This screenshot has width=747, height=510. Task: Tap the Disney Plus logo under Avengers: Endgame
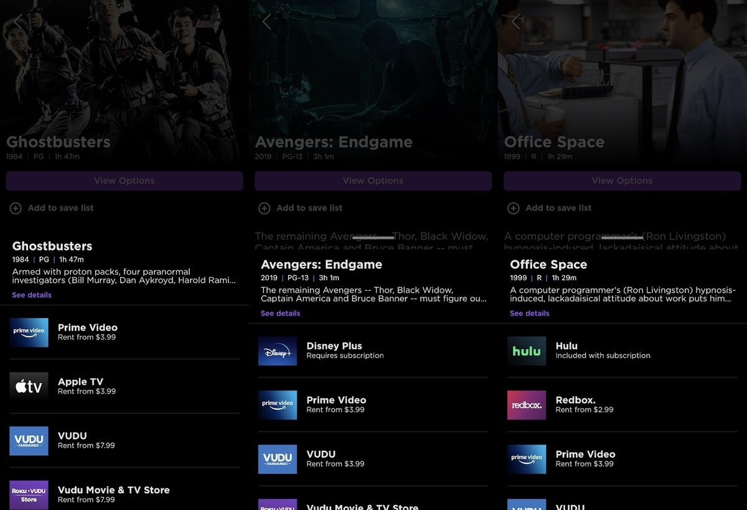(278, 351)
